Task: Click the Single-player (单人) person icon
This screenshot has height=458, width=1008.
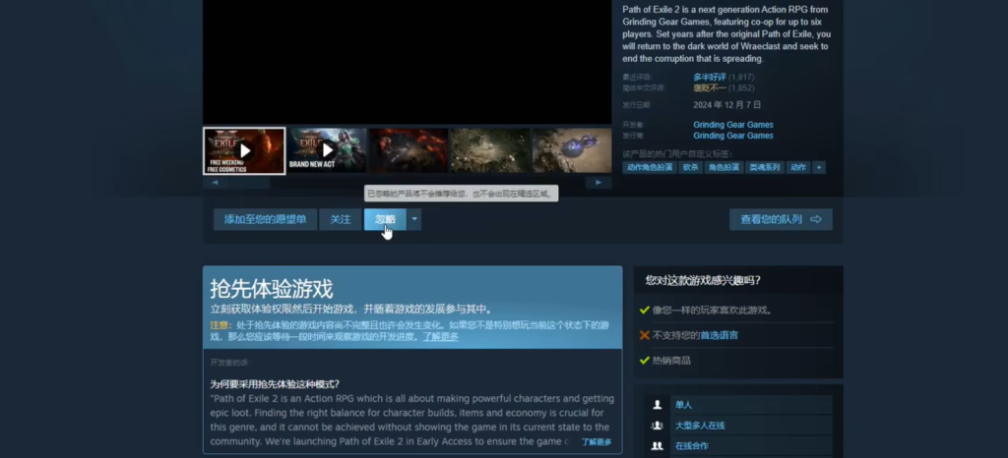Action: [x=657, y=405]
